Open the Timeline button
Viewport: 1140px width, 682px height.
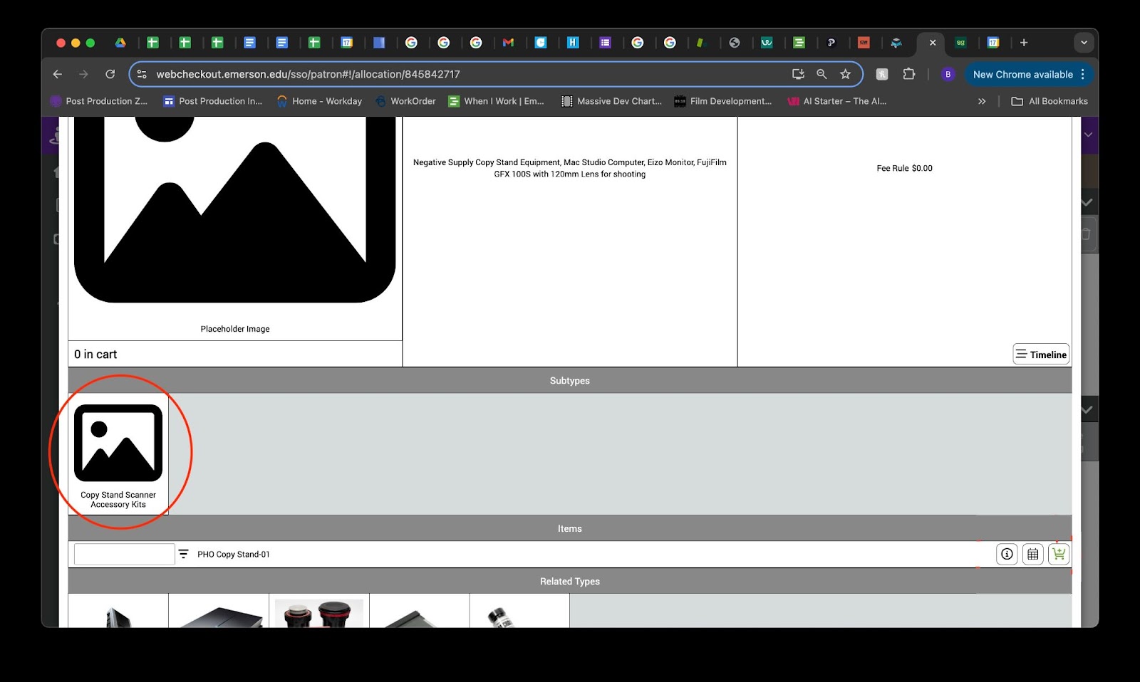(1041, 355)
